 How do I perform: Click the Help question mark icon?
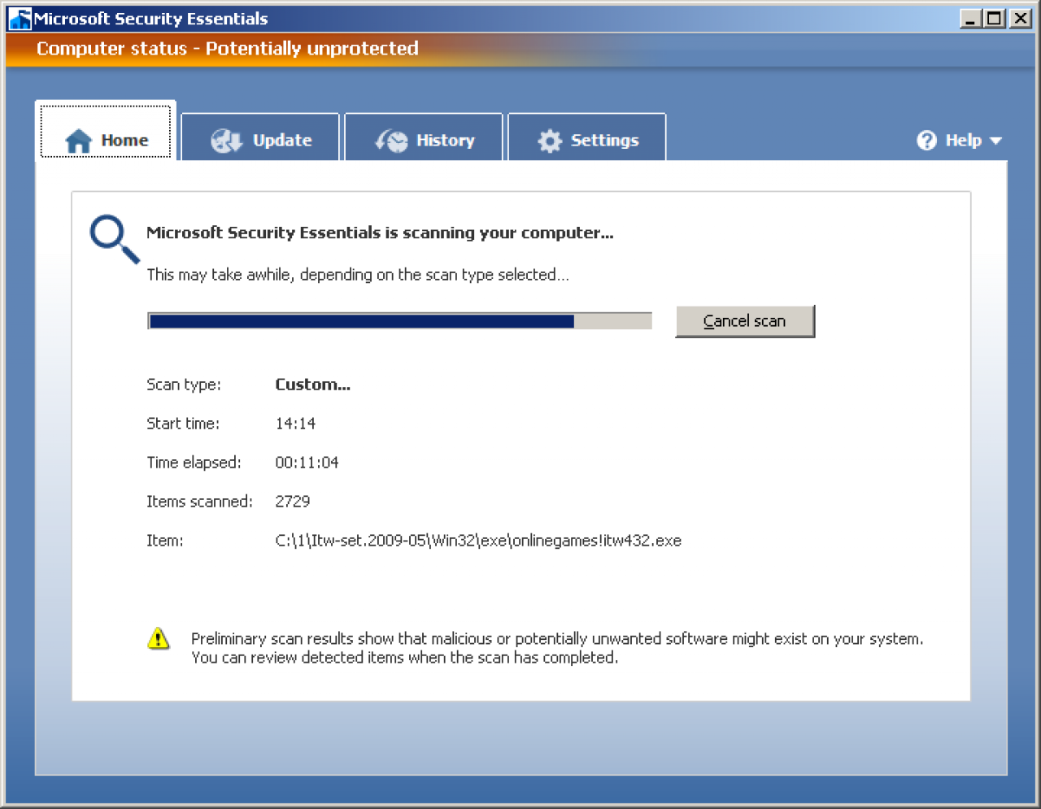tap(926, 141)
